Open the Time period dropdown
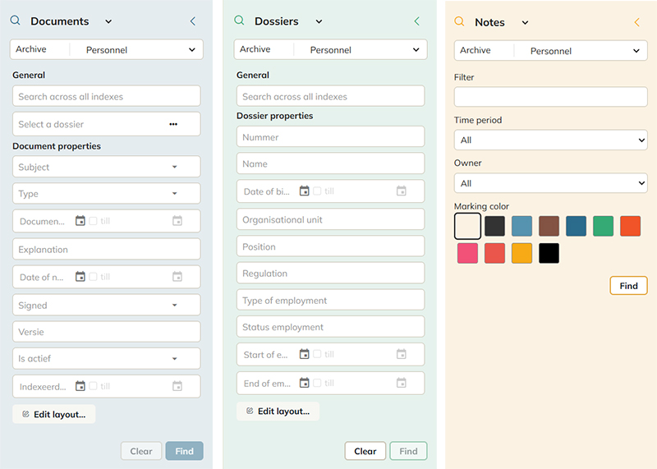The width and height of the screenshot is (657, 469). pos(550,140)
